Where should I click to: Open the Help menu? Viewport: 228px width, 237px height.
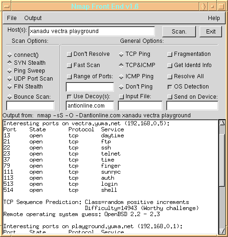(x=214, y=18)
